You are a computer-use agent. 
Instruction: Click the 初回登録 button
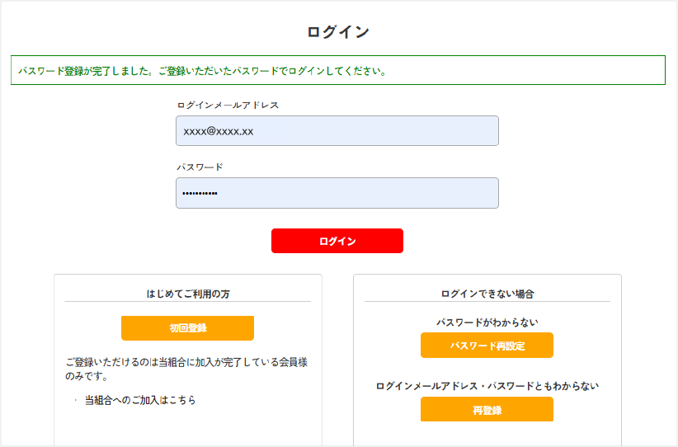click(187, 327)
